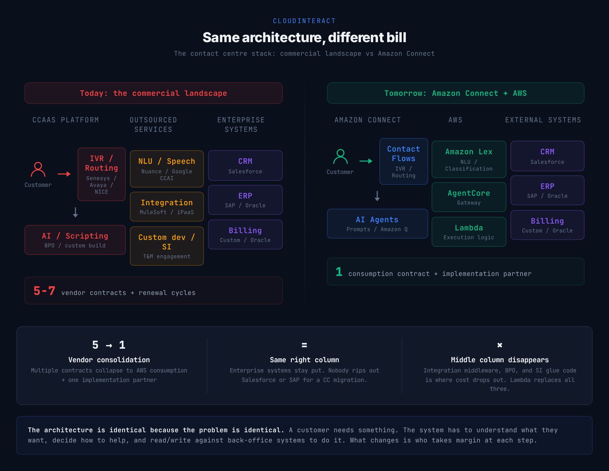The image size is (609, 471).
Task: Select the X symbol above Middle column disappears
Action: click(x=500, y=345)
